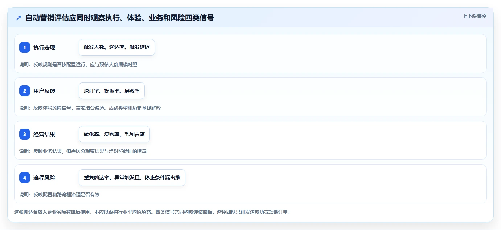Click the 经营结果 row title
Screen dimensions: 501x230
pyautogui.click(x=44, y=134)
